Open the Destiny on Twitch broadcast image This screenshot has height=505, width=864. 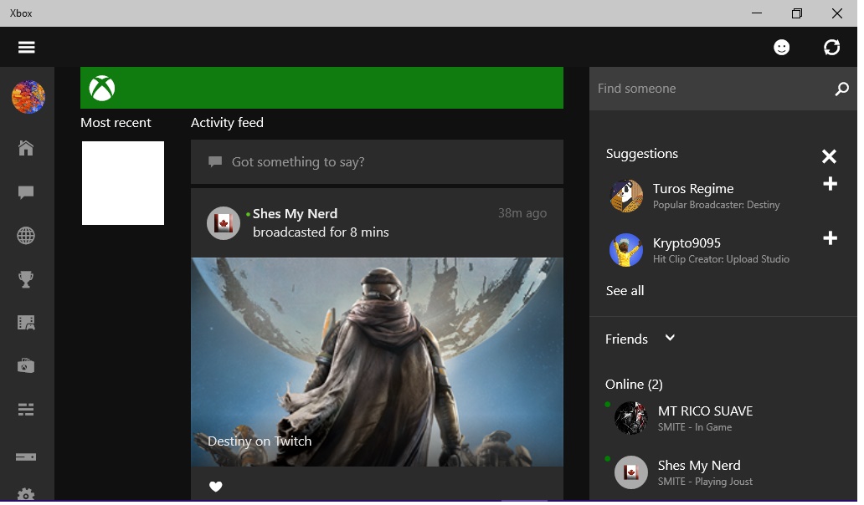point(377,362)
